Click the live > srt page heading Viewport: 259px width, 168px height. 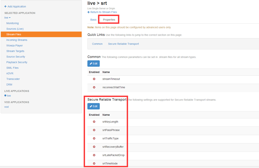[97, 3]
